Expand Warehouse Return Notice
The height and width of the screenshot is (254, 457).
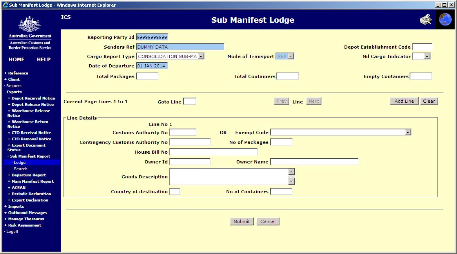[x=28, y=124]
